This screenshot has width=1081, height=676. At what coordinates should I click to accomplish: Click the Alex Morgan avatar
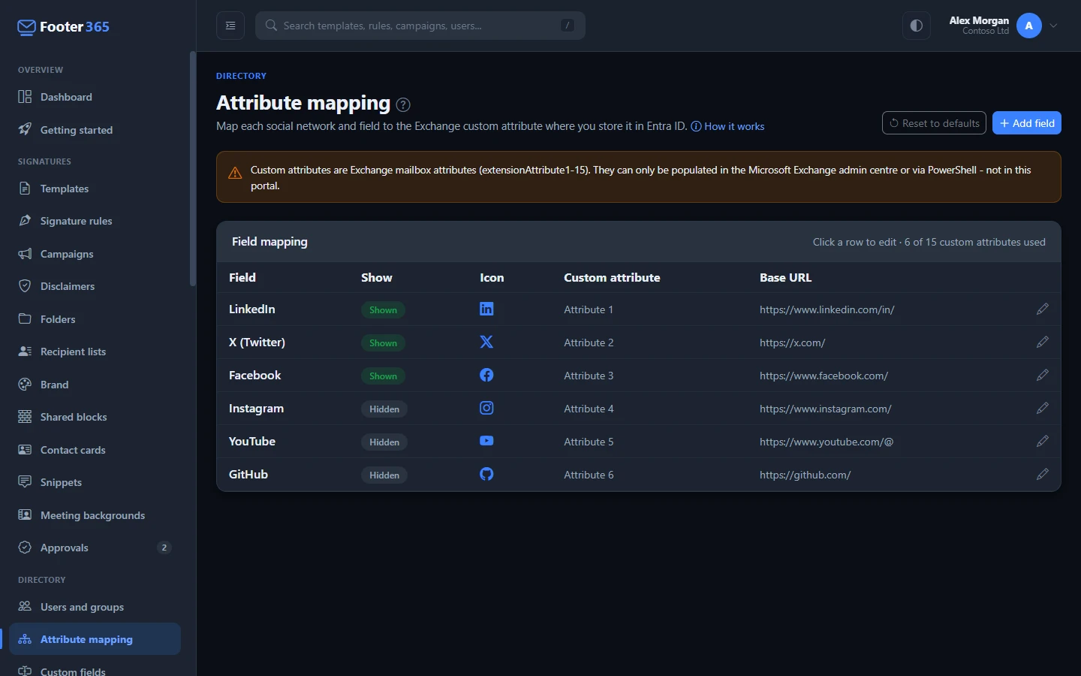tap(1029, 26)
